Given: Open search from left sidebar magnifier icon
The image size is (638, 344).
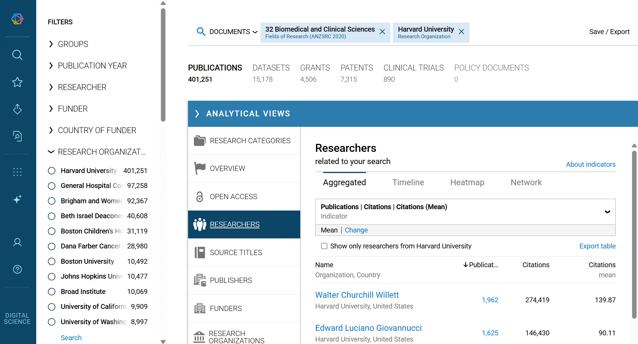Looking at the screenshot, I should [17, 55].
